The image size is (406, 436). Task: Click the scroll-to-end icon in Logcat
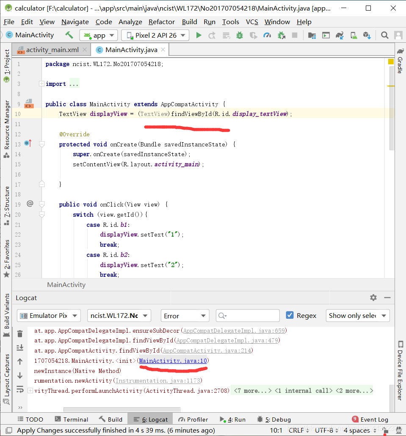(x=20, y=348)
